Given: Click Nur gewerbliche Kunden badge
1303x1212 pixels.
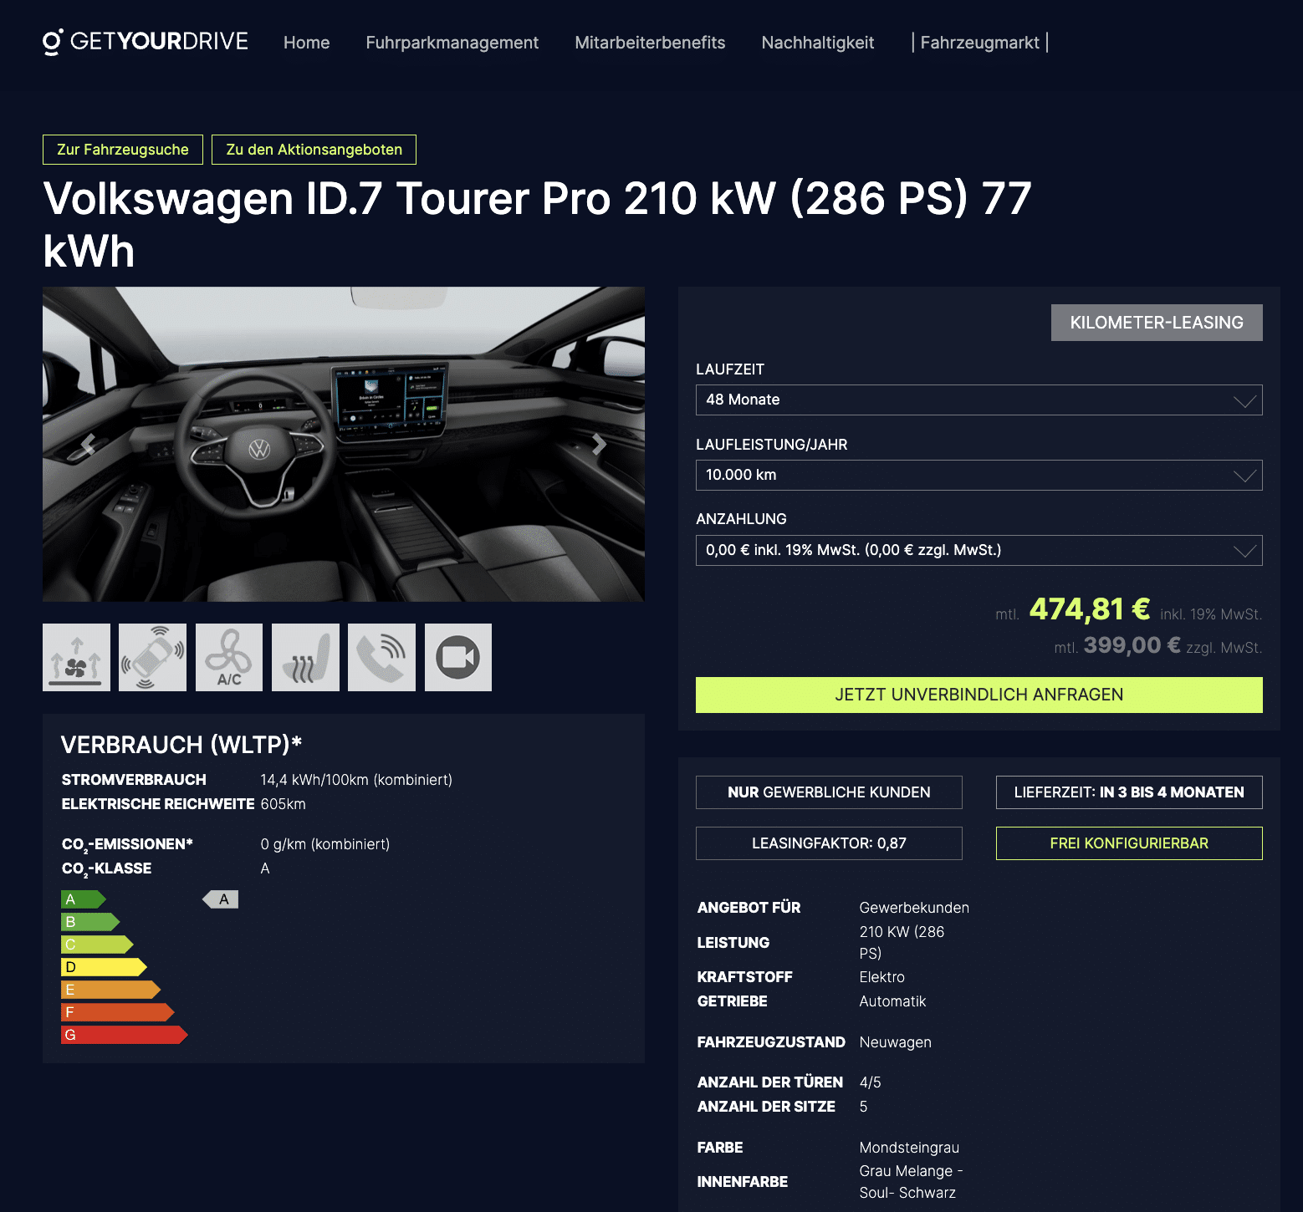Looking at the screenshot, I should coord(829,792).
